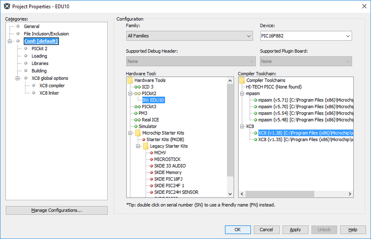Open the Family dropdown
371x239 pixels.
pyautogui.click(x=189, y=36)
